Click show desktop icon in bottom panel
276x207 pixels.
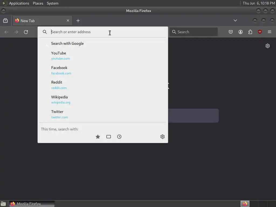(3, 204)
